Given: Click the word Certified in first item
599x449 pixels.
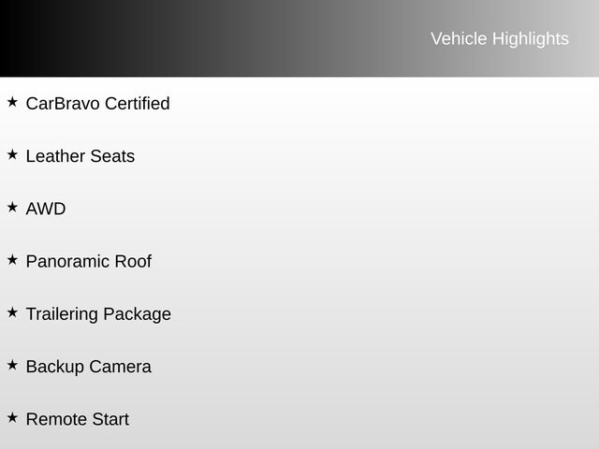Looking at the screenshot, I should coord(138,104).
